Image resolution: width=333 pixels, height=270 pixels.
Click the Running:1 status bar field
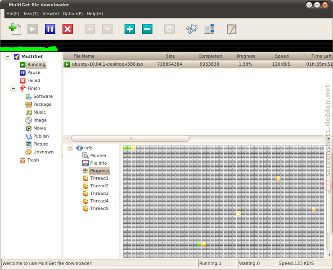(217, 263)
